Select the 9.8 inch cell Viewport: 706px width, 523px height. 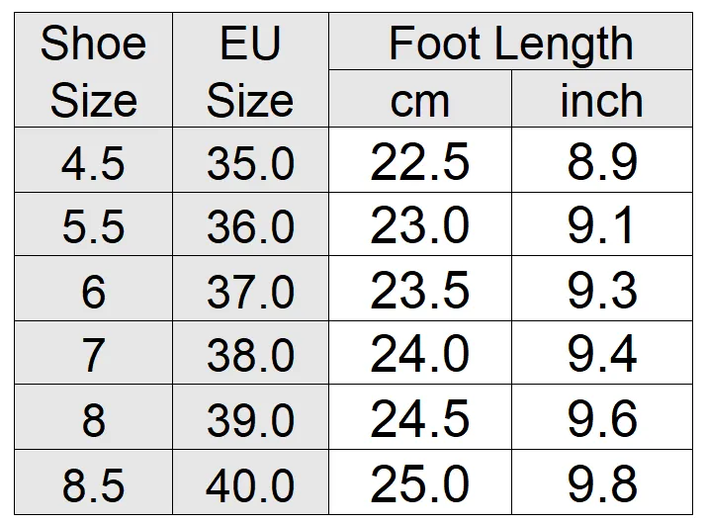click(x=602, y=481)
